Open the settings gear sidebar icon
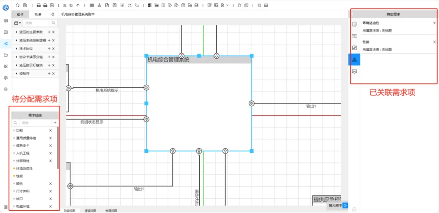Image resolution: width=439 pixels, height=213 pixels. click(6, 78)
